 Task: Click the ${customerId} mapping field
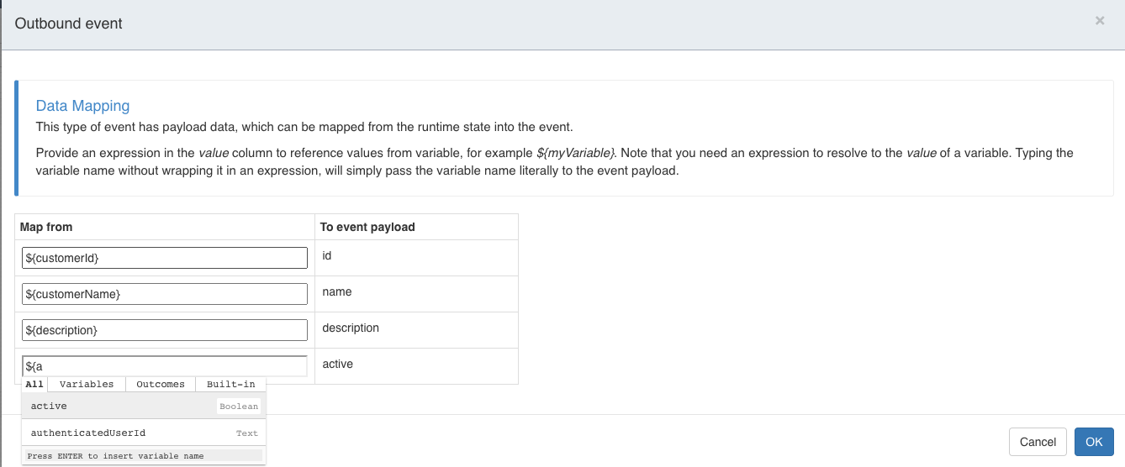click(165, 257)
